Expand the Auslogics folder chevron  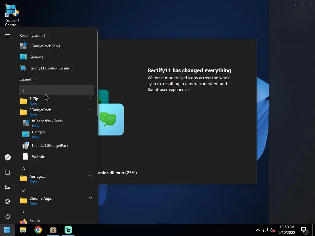click(x=90, y=176)
